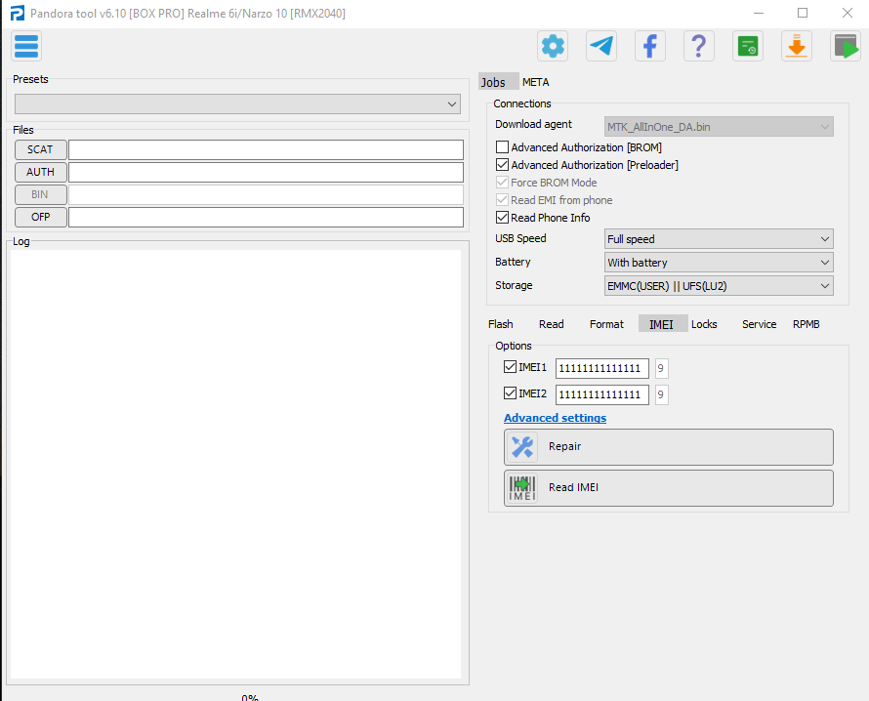Open the Format tab

coord(606,324)
